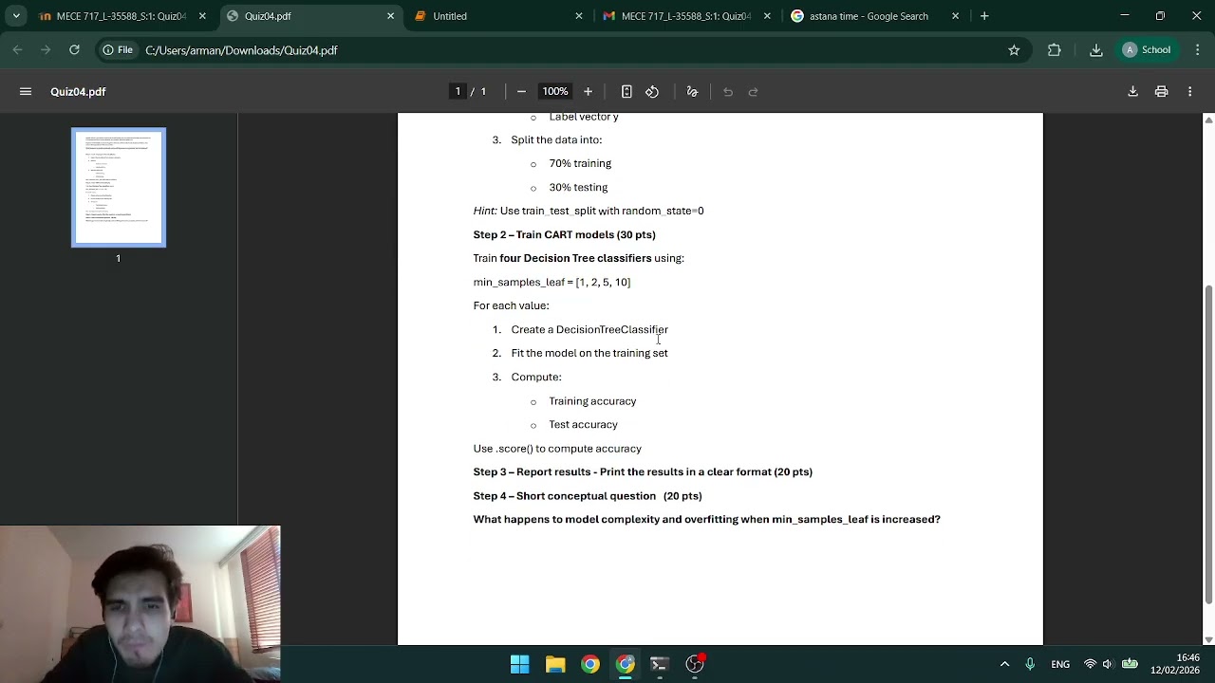Print the PDF document
Screen dimensions: 1215x683
click(x=1161, y=92)
